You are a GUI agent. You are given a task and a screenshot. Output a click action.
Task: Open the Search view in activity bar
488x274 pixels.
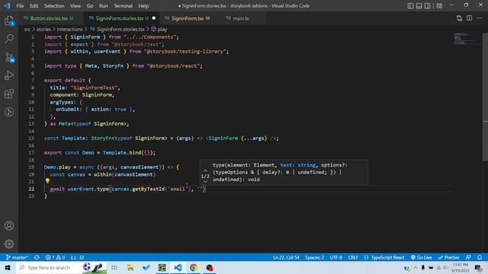(x=9, y=39)
